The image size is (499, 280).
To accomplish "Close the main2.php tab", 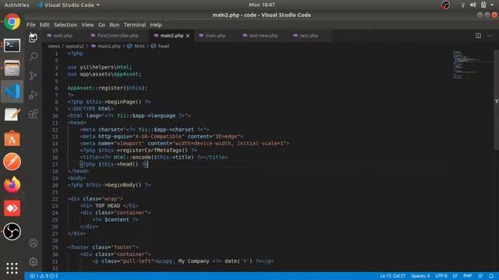I will pyautogui.click(x=188, y=36).
